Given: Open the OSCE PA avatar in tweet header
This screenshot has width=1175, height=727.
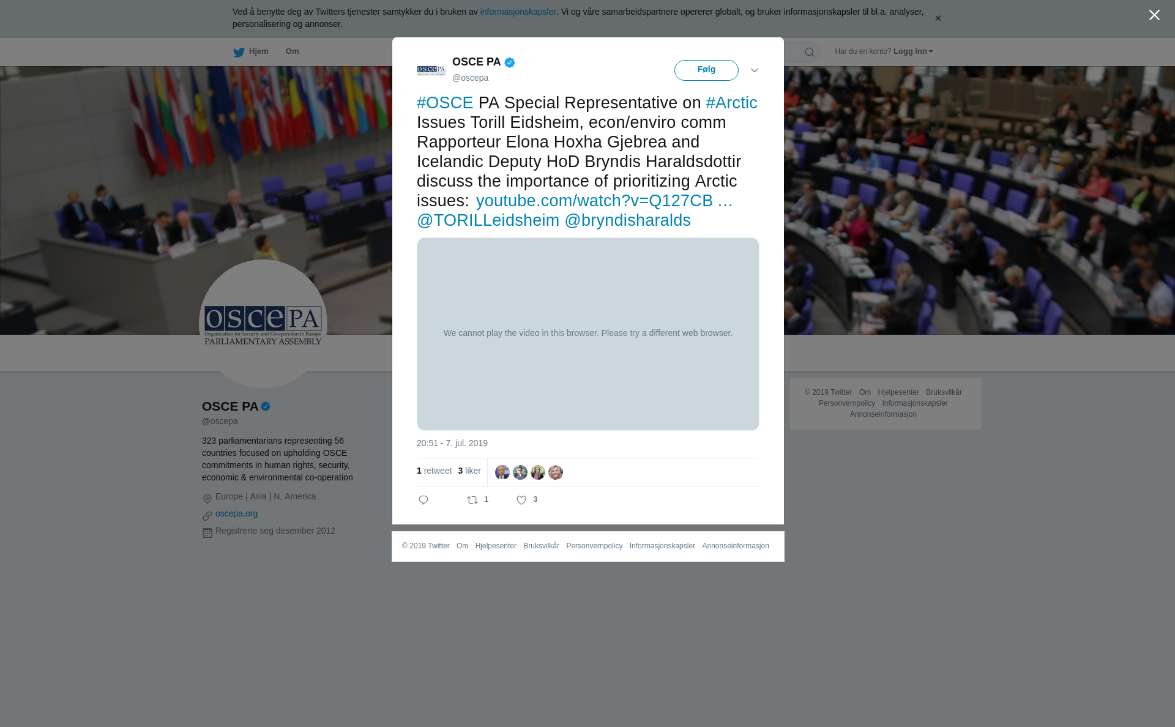Looking at the screenshot, I should click(431, 70).
